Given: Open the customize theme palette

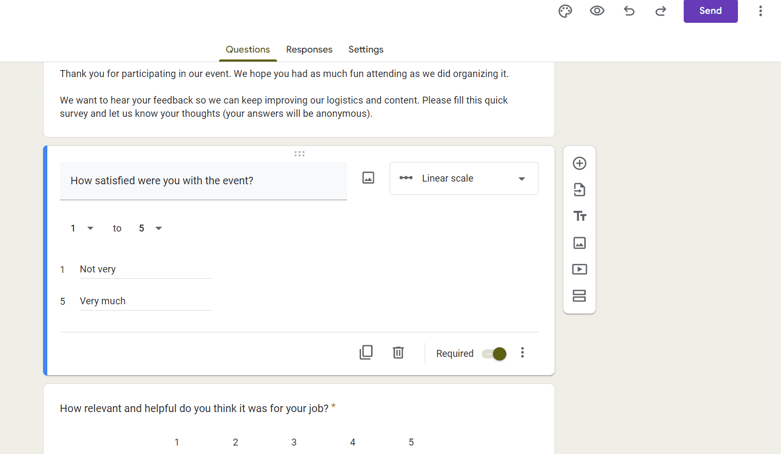Looking at the screenshot, I should (565, 11).
